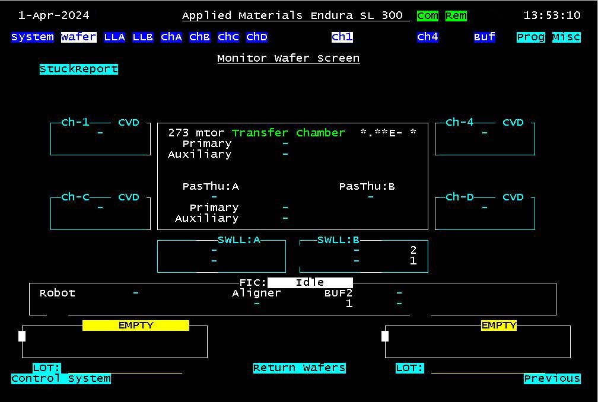Image resolution: width=598 pixels, height=402 pixels.
Task: Click the FIC Idle status field
Action: tap(310, 282)
